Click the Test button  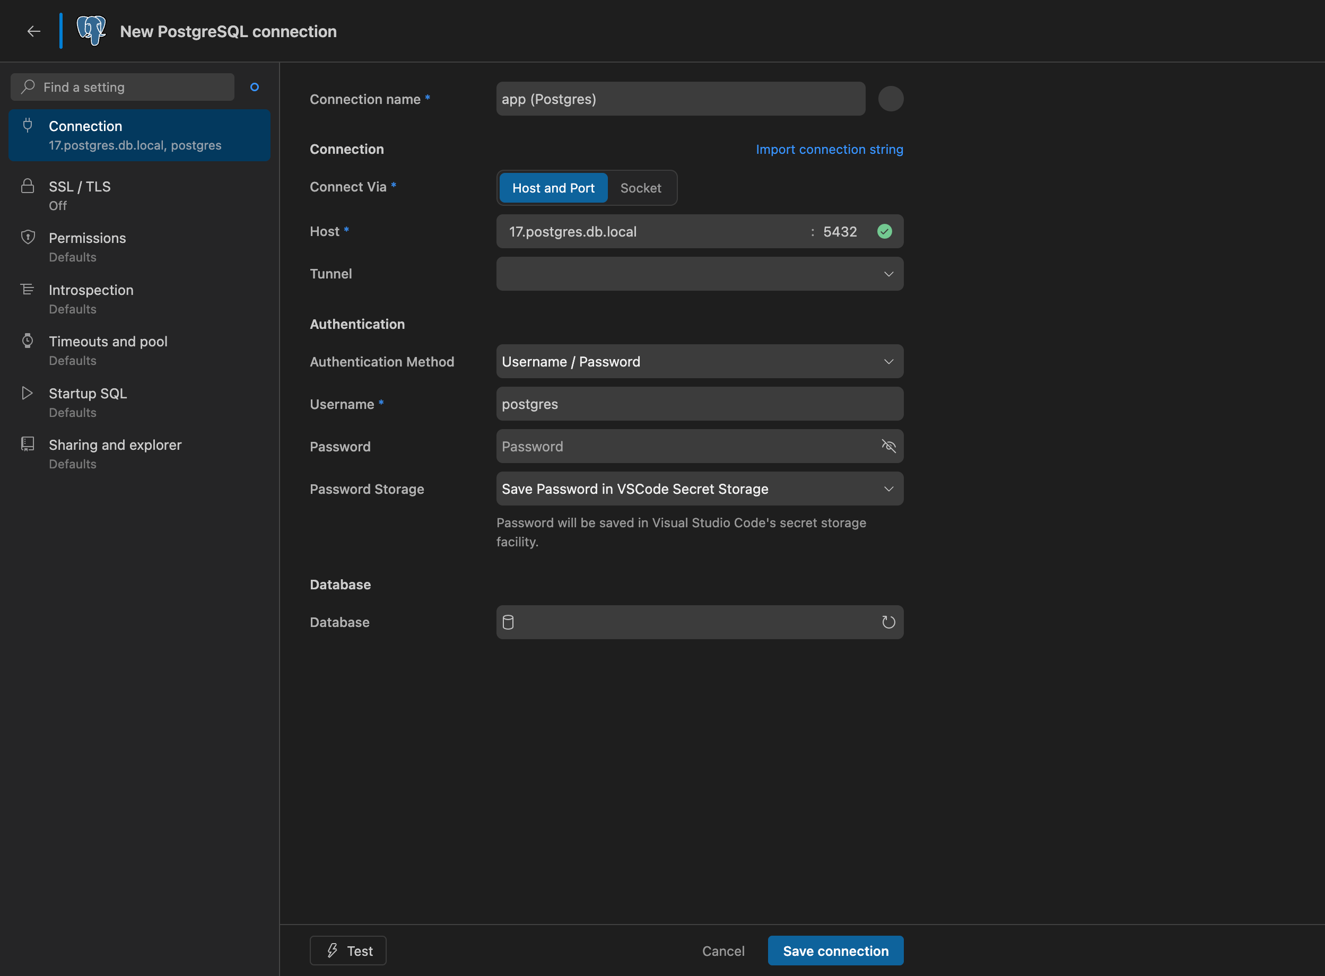pos(348,951)
